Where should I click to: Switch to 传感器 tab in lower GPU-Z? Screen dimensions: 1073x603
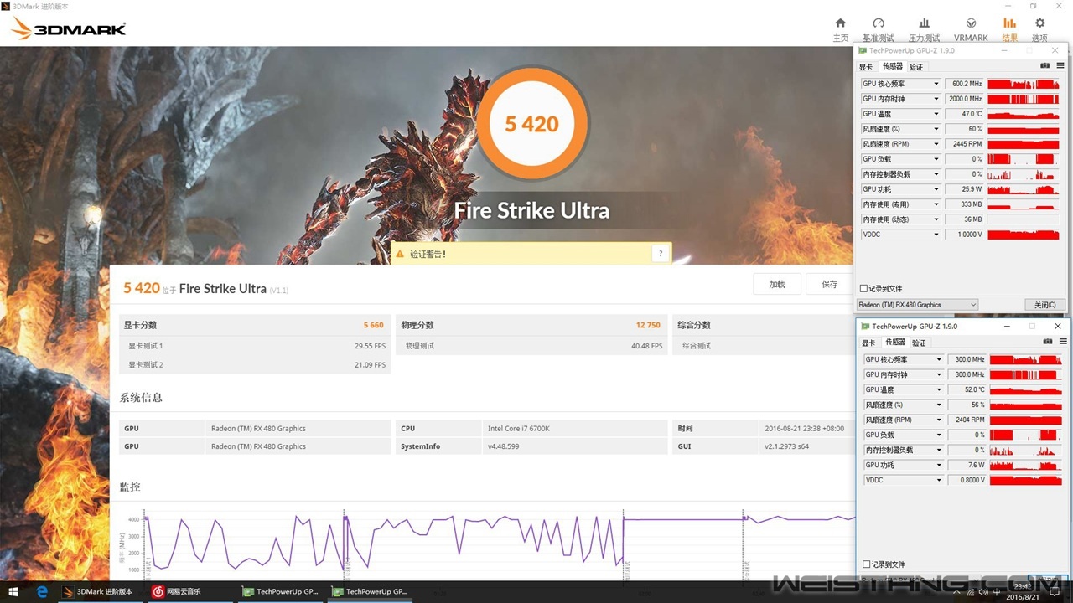point(894,343)
